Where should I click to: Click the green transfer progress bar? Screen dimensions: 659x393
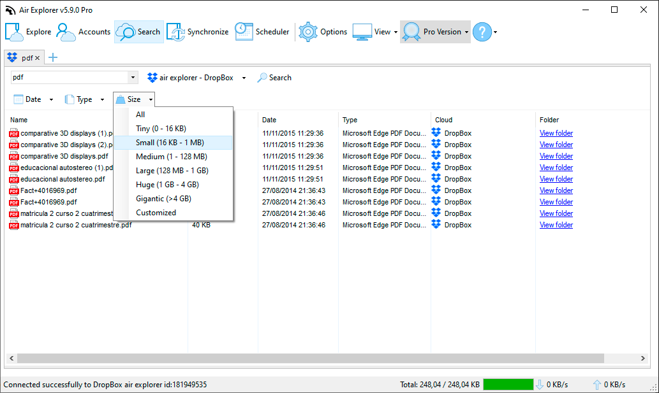click(x=508, y=385)
